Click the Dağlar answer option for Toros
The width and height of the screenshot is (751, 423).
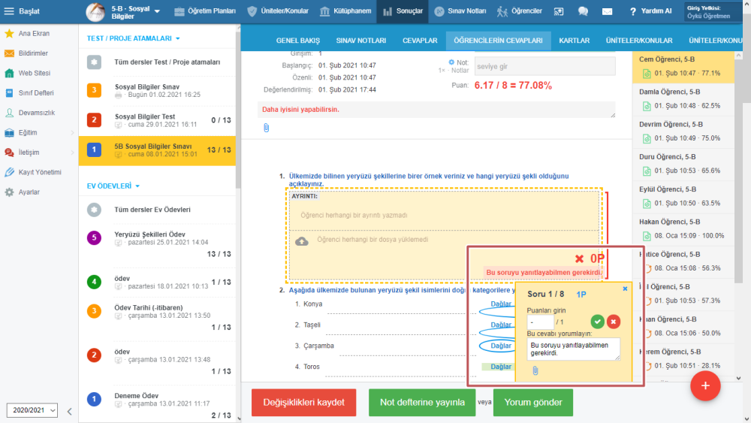(500, 367)
